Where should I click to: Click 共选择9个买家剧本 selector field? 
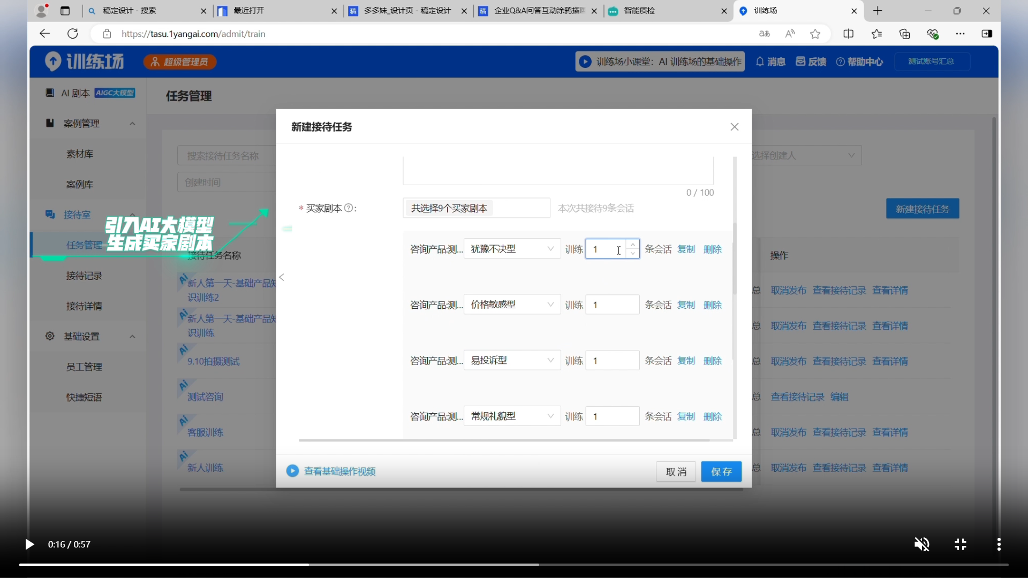pyautogui.click(x=477, y=208)
